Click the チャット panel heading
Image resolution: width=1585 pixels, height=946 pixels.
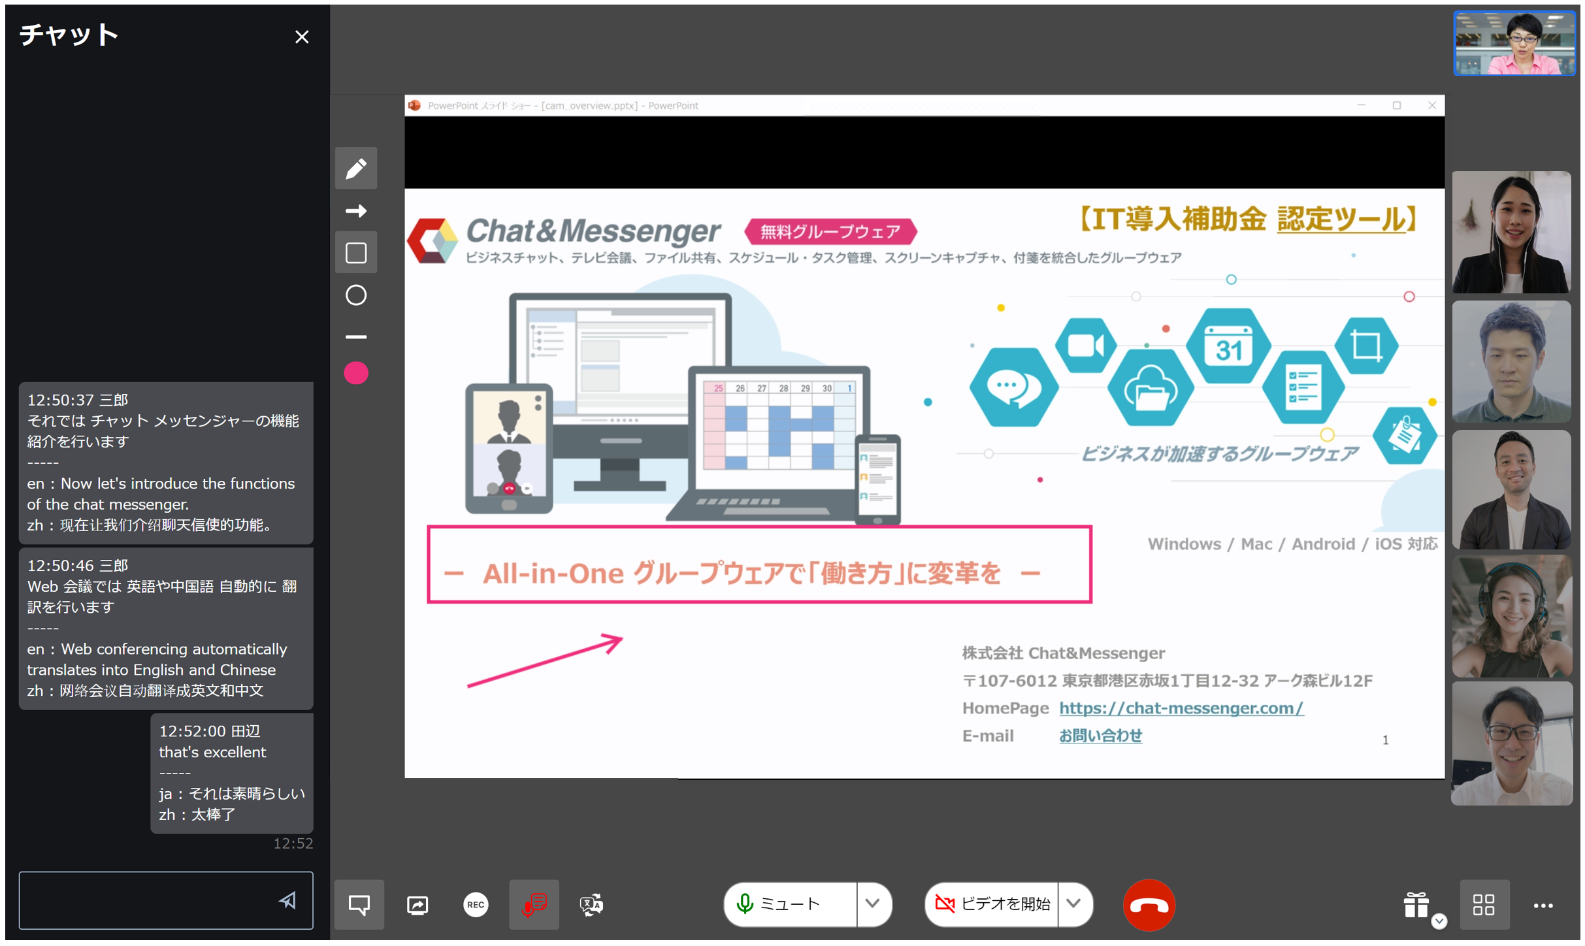click(x=69, y=34)
